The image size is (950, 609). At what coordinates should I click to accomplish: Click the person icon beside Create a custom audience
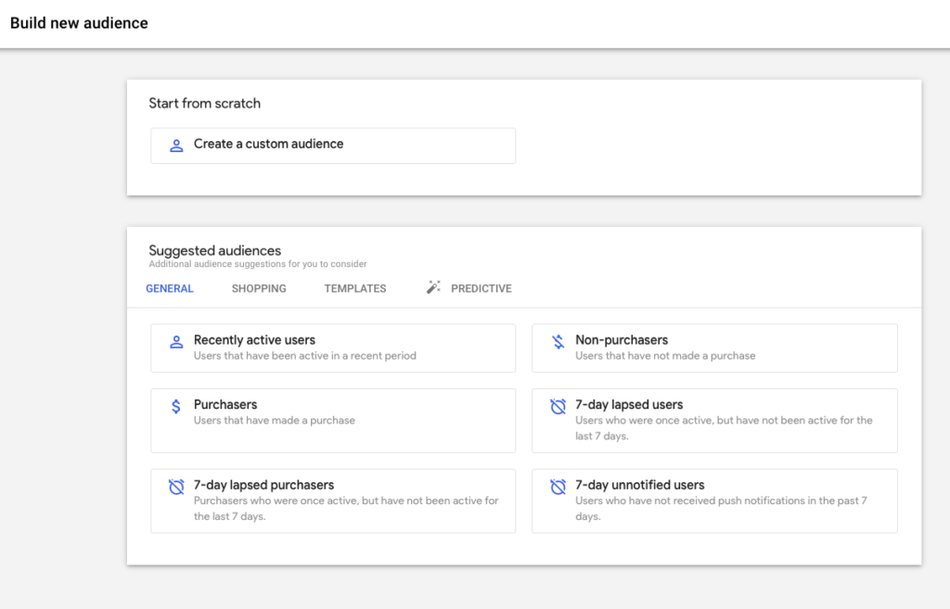(176, 146)
